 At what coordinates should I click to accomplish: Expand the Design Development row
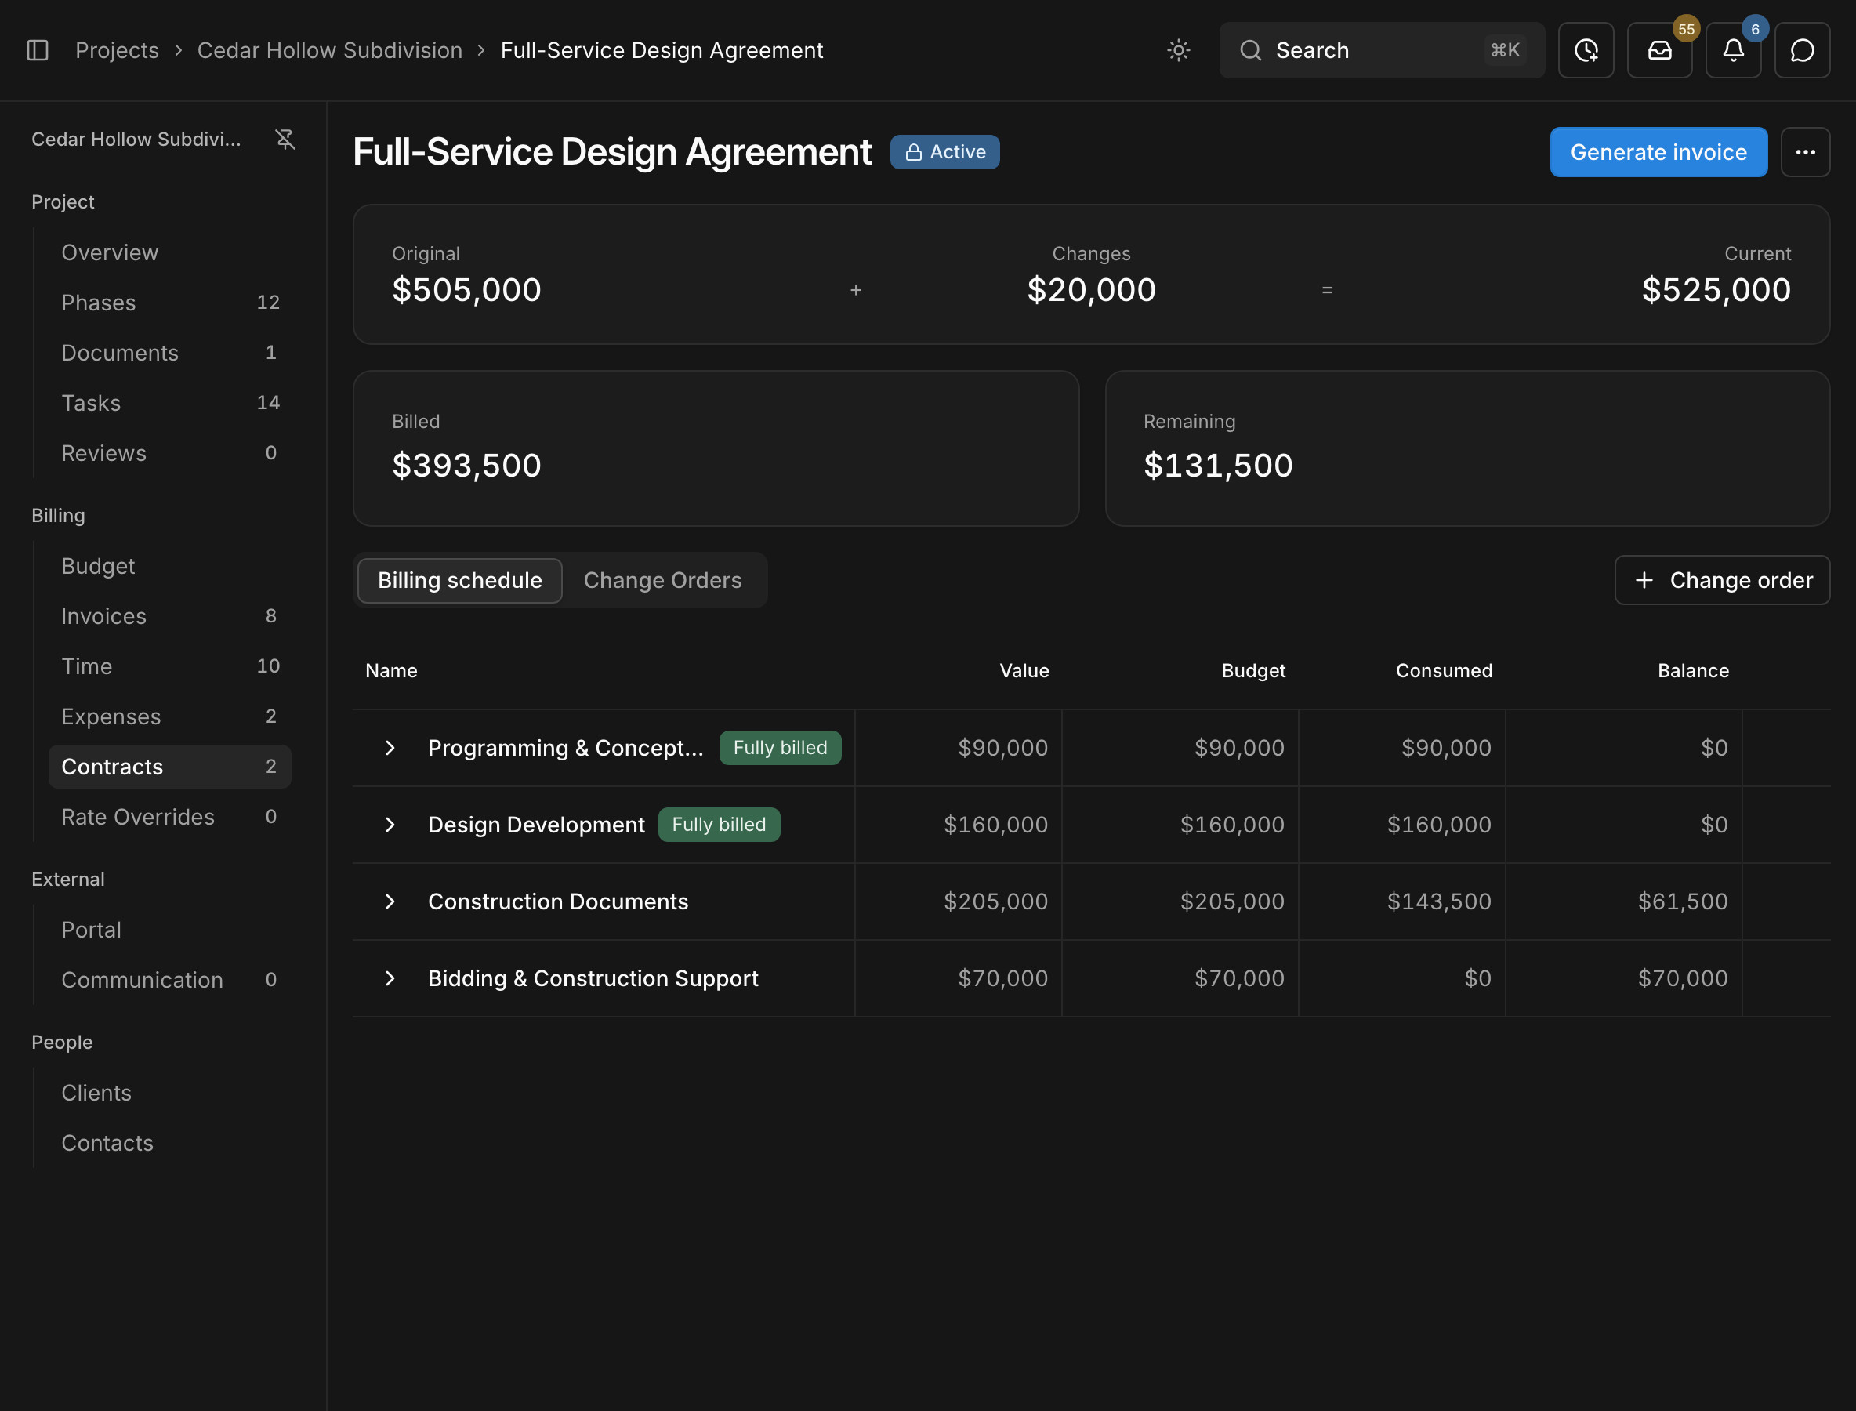click(x=390, y=825)
